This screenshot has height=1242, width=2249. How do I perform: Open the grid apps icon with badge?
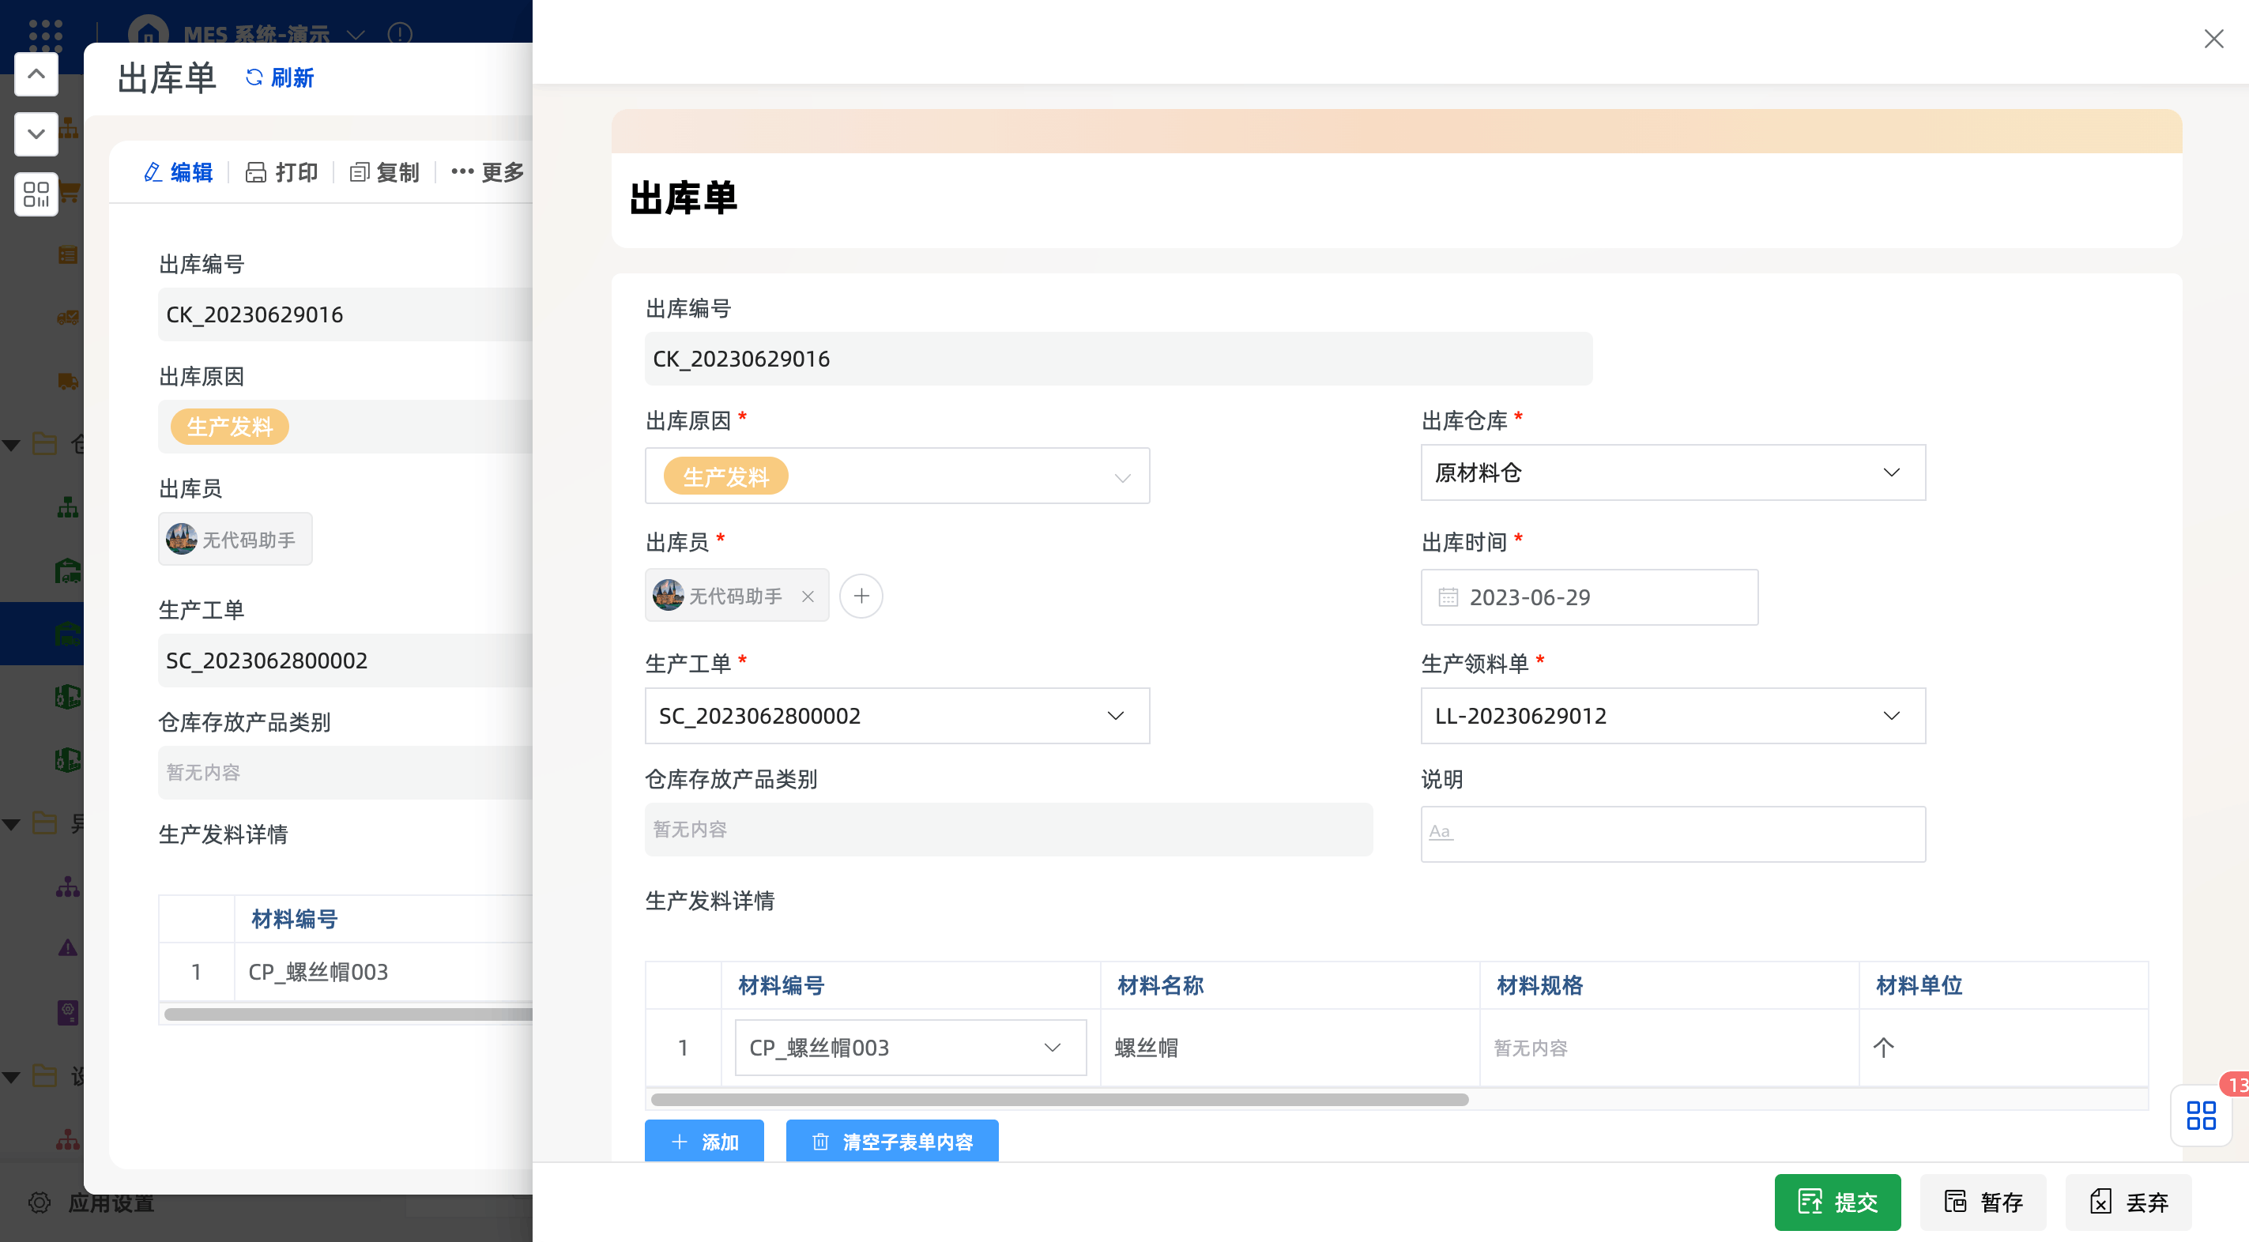coord(2201,1115)
